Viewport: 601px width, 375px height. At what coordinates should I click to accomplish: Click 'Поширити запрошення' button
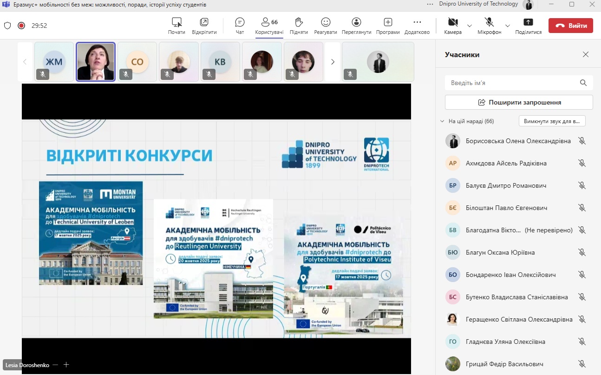point(519,102)
